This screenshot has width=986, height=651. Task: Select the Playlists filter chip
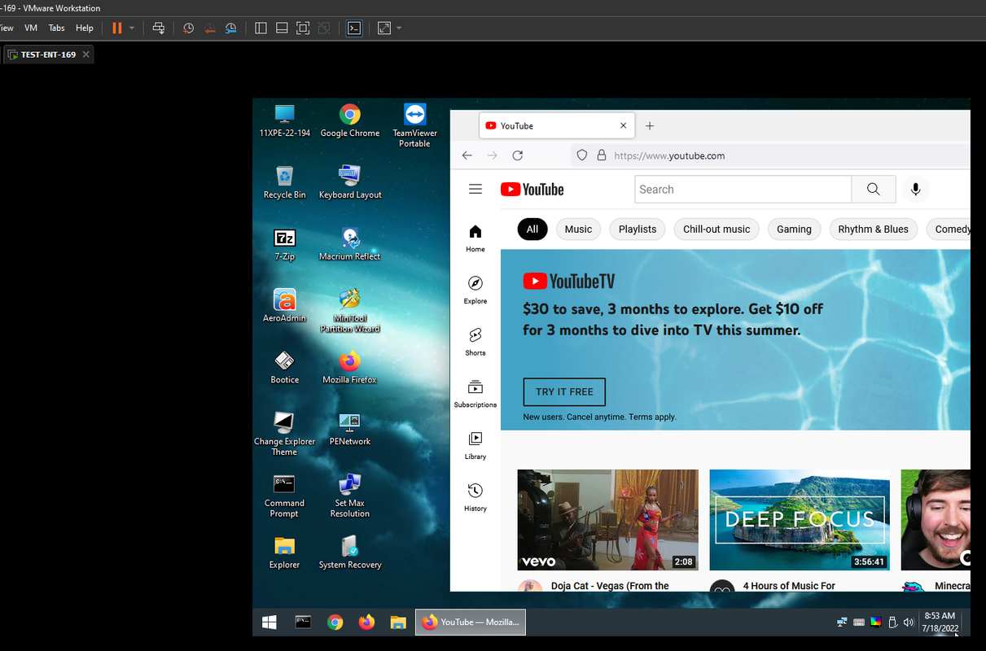point(638,229)
